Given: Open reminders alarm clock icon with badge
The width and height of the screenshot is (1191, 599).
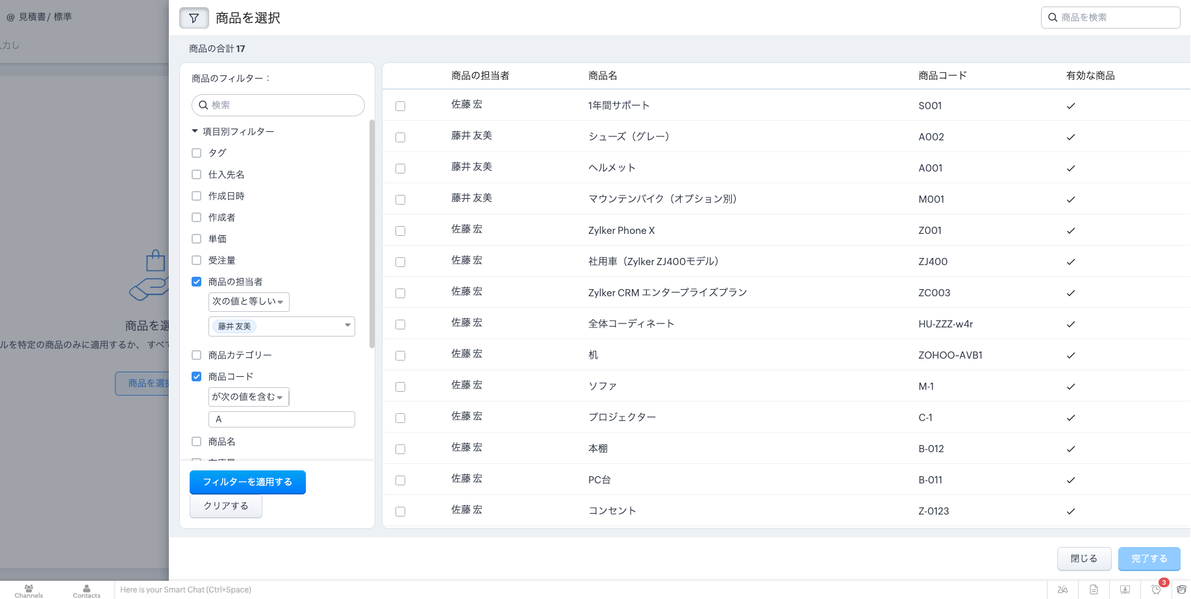Looking at the screenshot, I should click(x=1157, y=589).
